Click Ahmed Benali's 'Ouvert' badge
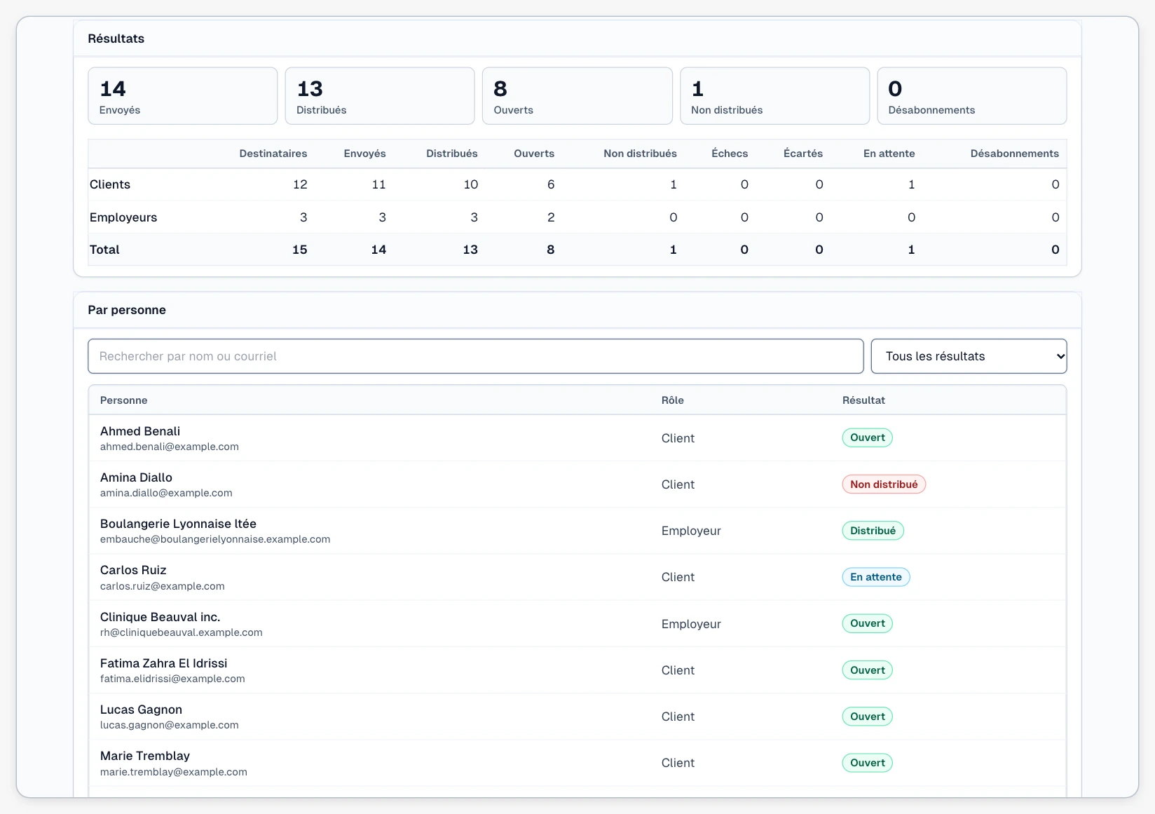 pos(867,437)
